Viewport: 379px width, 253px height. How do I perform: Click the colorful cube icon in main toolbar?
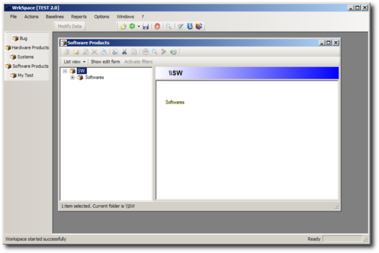point(199,26)
